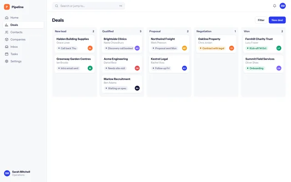
Task: Click the Pipeline logo icon
Action: tap(7, 7)
